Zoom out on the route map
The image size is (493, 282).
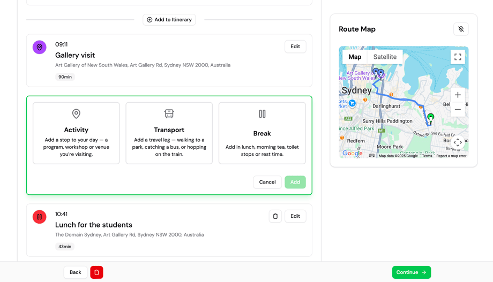[458, 110]
